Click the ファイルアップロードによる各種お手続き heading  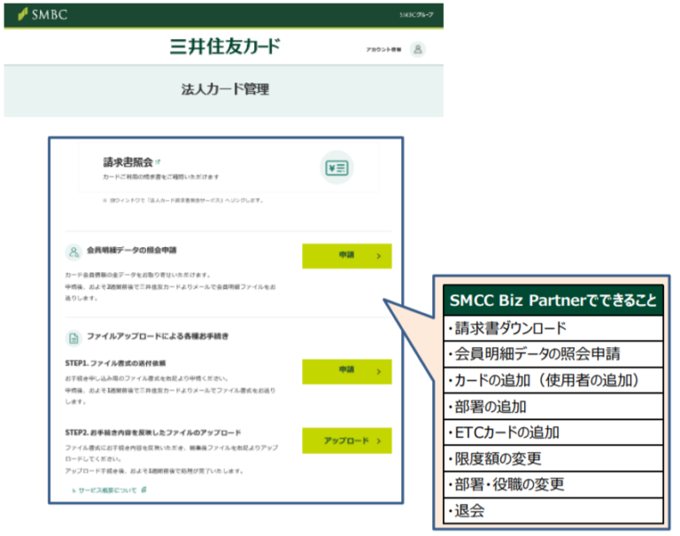[158, 336]
